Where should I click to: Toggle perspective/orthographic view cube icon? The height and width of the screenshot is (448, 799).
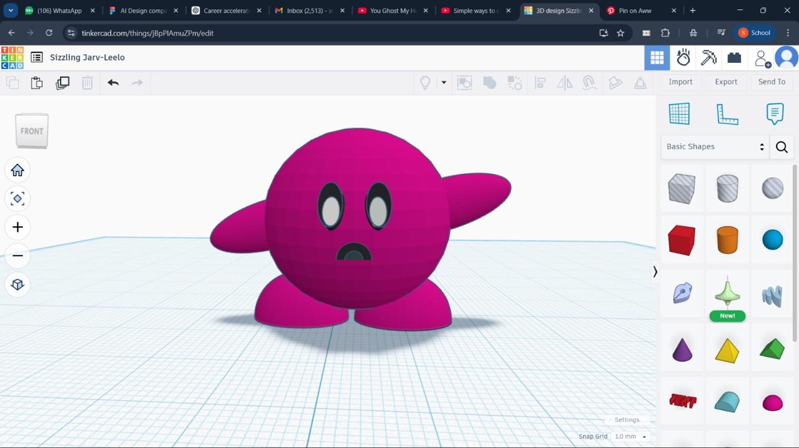(x=17, y=284)
